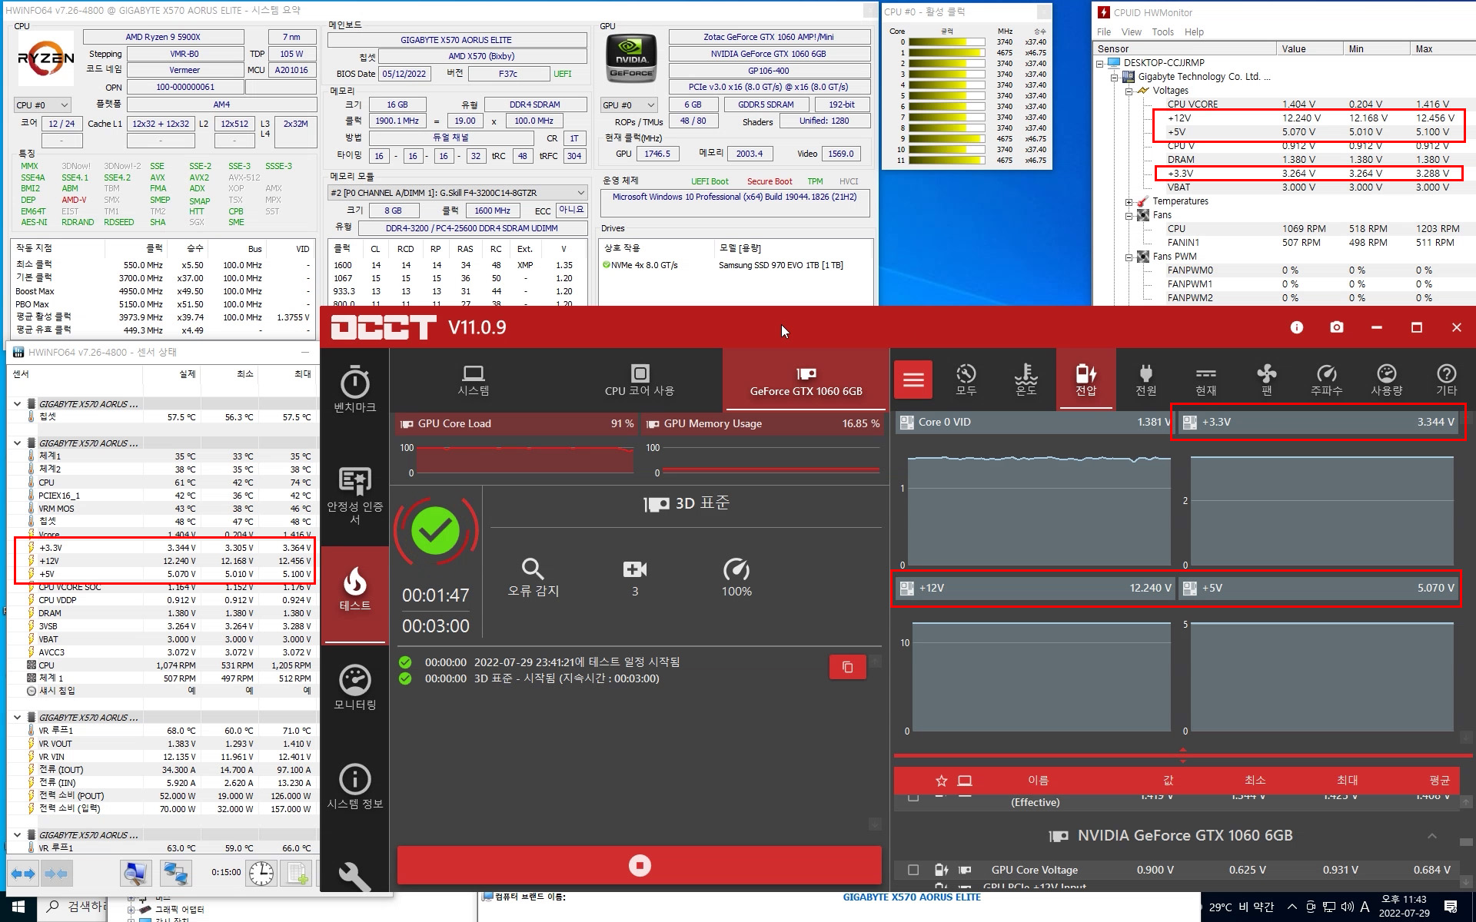This screenshot has height=922, width=1476.
Task: Click the Windows taskbar search box
Action: pos(77,907)
